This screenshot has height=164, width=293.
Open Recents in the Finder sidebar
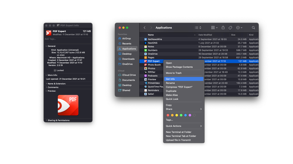[127, 43]
